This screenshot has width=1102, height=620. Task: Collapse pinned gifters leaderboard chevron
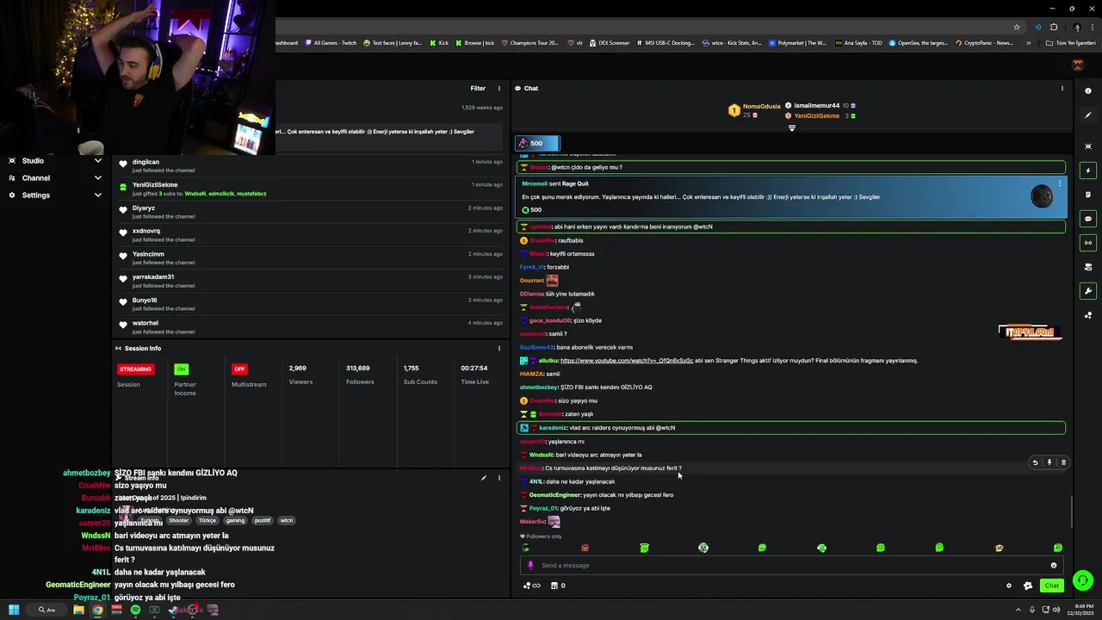tap(792, 128)
